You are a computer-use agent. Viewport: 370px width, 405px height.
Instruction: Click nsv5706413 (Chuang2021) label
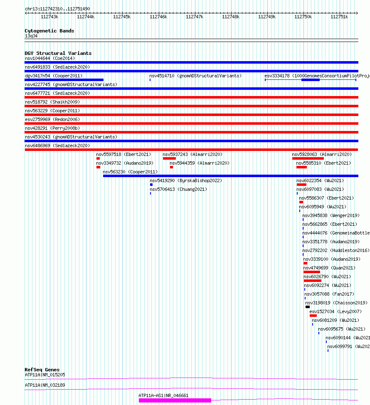click(178, 189)
